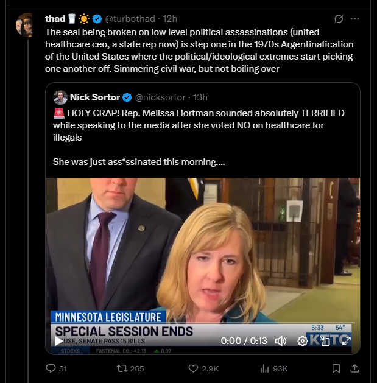Open Nick Sortor's quoted profile name
The width and height of the screenshot is (377, 383).
click(95, 97)
